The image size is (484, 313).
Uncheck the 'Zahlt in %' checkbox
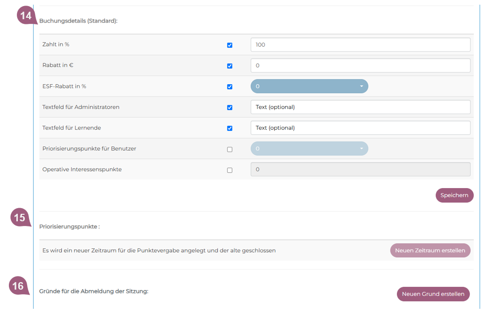(229, 45)
